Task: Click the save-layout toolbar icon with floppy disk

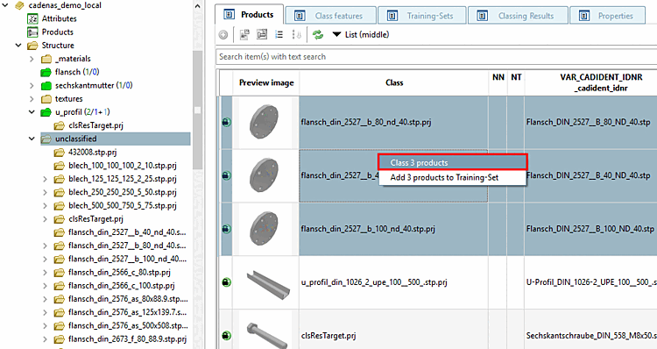Action: pos(244,35)
